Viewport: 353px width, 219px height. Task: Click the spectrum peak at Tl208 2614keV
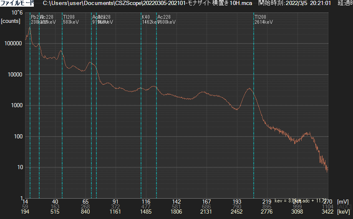coord(249,89)
